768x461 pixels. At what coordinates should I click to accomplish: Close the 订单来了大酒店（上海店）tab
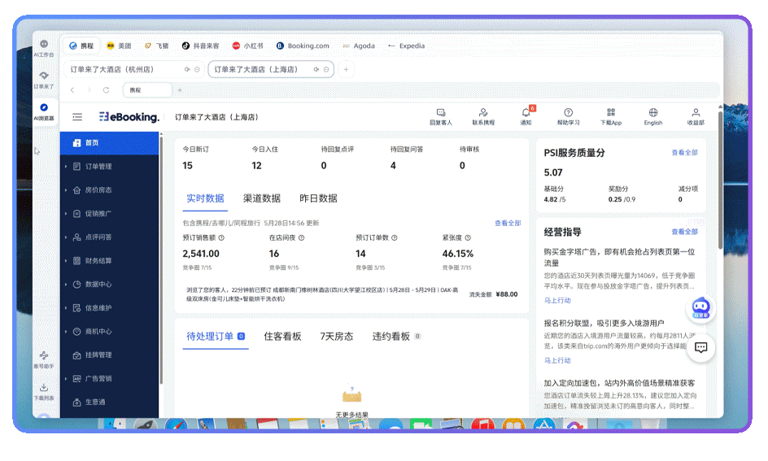tap(326, 69)
